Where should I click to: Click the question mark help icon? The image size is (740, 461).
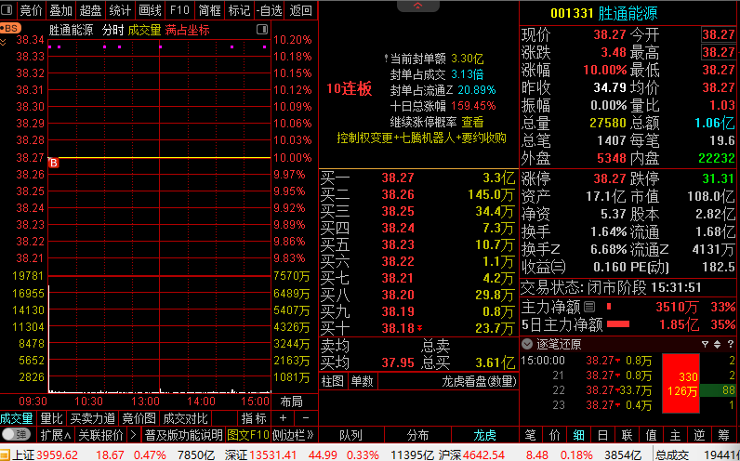730,345
